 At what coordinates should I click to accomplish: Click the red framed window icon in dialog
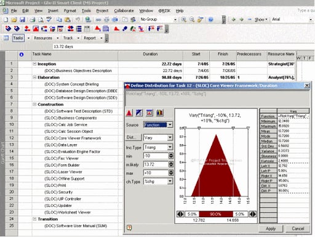click(150, 113)
